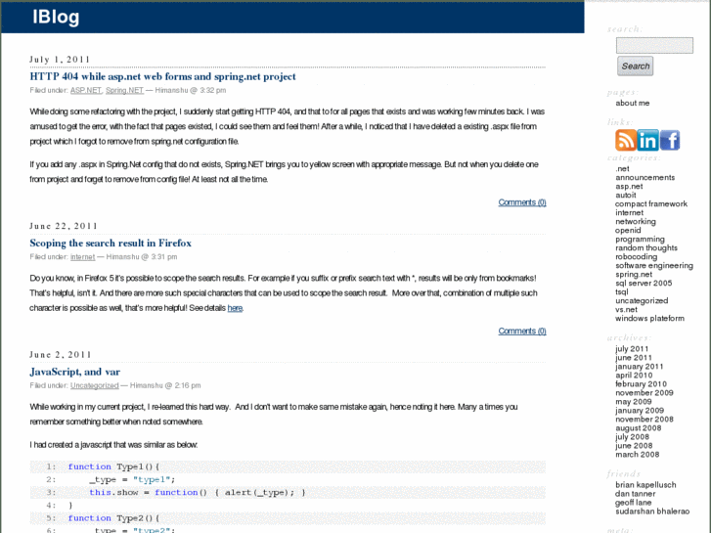The image size is (711, 533).
Task: Select sql server 2005 category
Action: pyautogui.click(x=643, y=283)
